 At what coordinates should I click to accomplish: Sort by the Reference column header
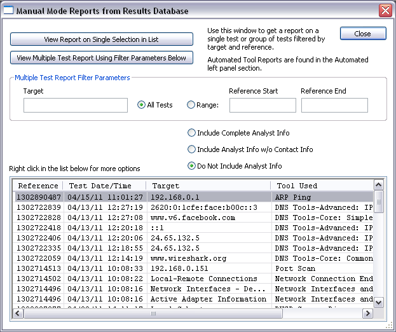coord(38,186)
